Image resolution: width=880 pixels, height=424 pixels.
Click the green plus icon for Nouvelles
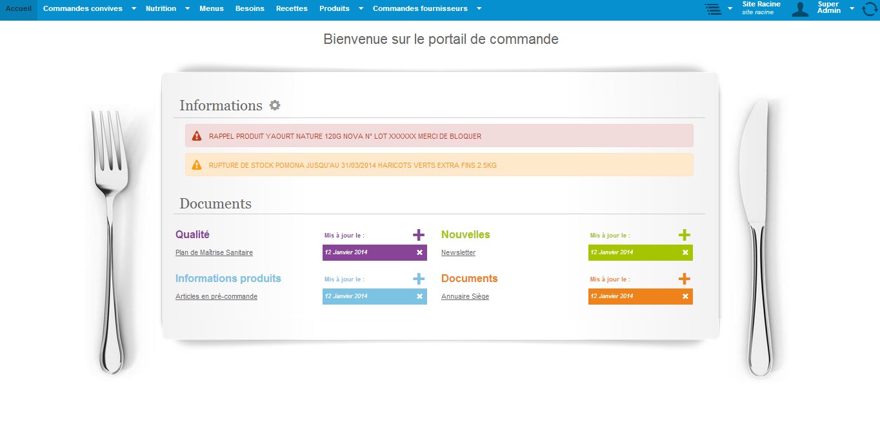click(x=685, y=235)
